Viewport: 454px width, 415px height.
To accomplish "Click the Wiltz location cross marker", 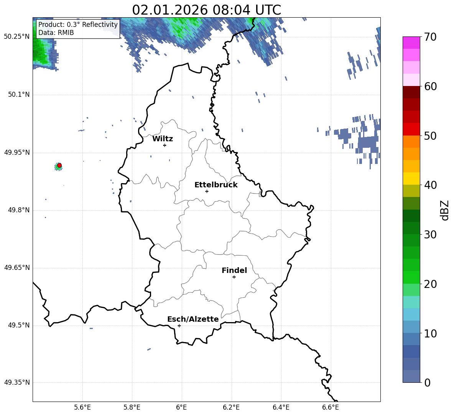I will [165, 145].
